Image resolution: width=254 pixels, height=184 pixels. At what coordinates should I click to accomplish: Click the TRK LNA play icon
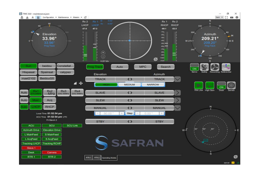198,85
